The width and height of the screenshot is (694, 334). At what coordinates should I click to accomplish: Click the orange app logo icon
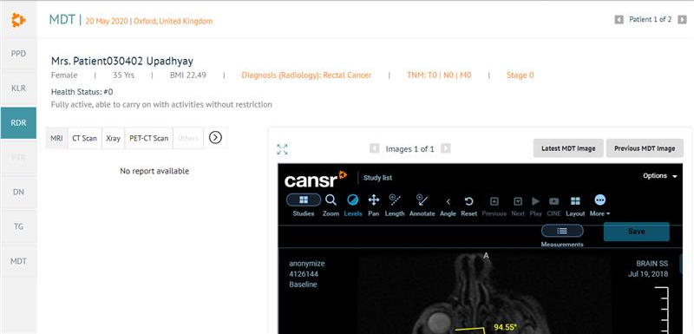coord(18,20)
